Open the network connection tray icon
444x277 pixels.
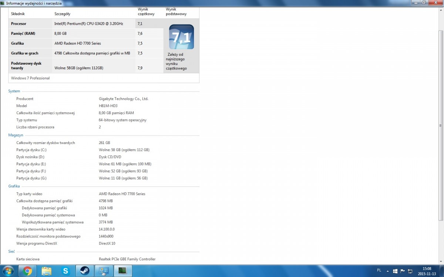coord(410,271)
